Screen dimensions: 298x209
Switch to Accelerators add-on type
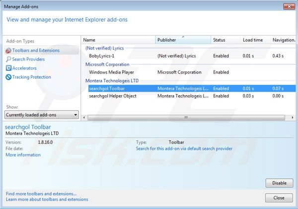24,68
